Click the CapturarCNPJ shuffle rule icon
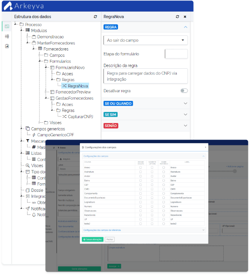This screenshot has height=275, width=250. click(65, 117)
